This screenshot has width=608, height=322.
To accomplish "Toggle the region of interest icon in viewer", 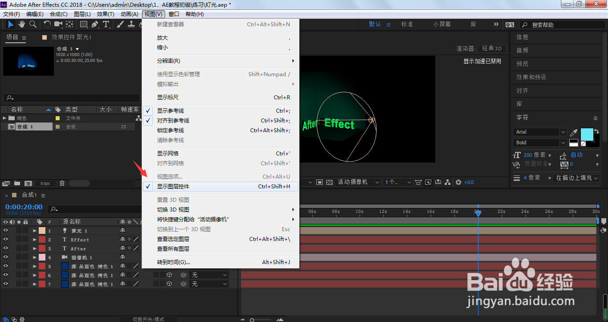I will click(320, 182).
